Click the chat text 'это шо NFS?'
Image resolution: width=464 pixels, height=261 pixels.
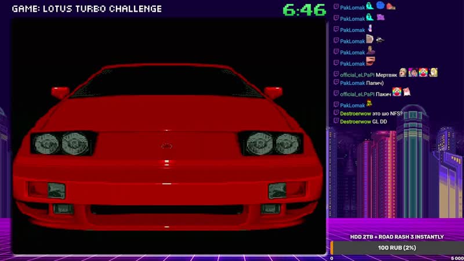(387, 114)
